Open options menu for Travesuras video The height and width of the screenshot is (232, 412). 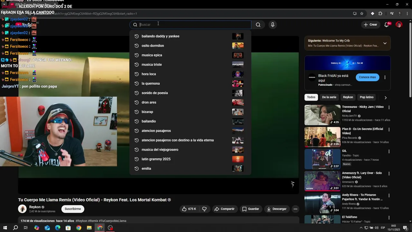(x=389, y=107)
